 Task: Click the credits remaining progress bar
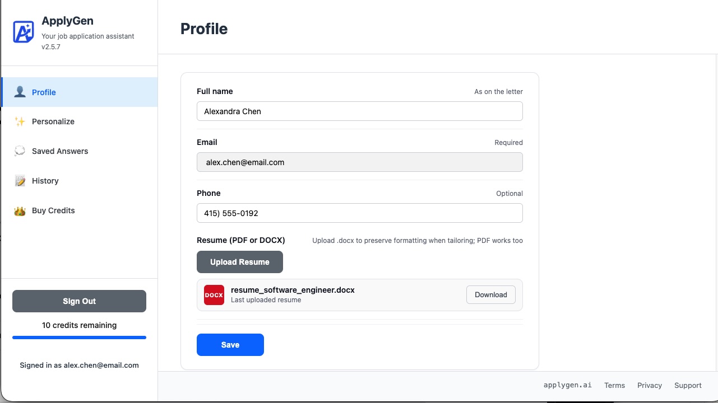point(79,338)
